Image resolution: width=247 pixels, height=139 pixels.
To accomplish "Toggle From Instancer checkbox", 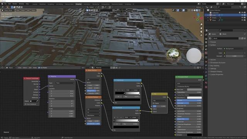I will point(25,104).
